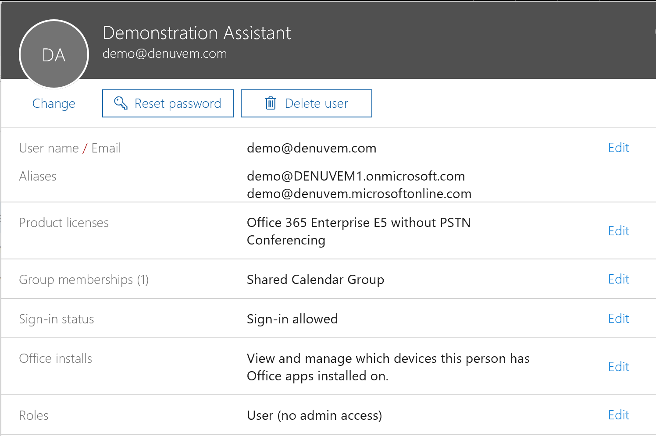Click the Shared Calendar Group value
656x436 pixels.
coord(316,280)
